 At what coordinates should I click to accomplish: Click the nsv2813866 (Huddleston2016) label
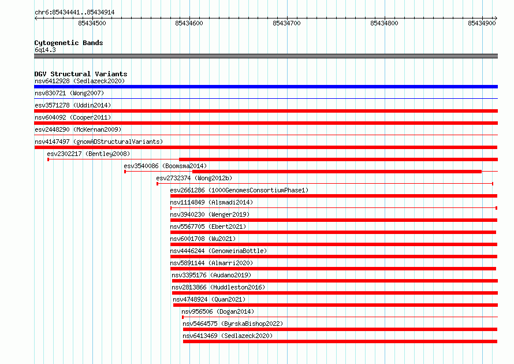pos(218,287)
